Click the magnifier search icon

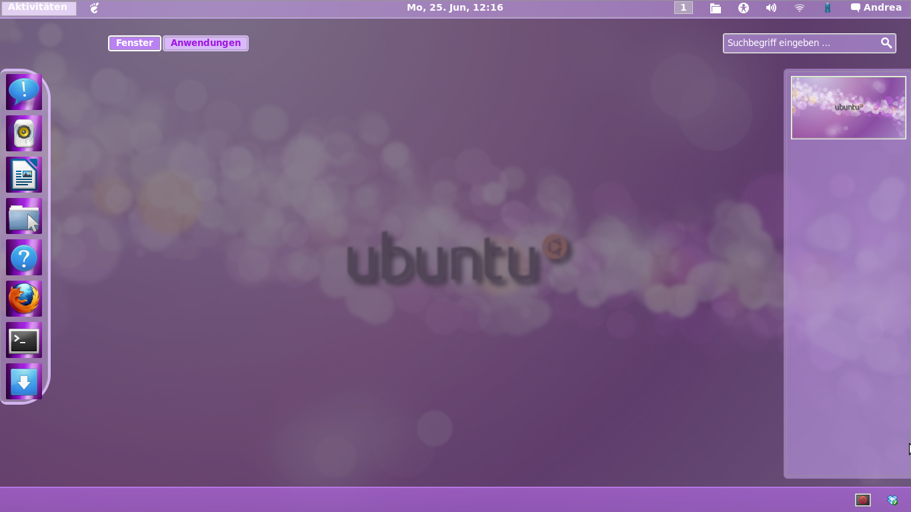point(886,43)
